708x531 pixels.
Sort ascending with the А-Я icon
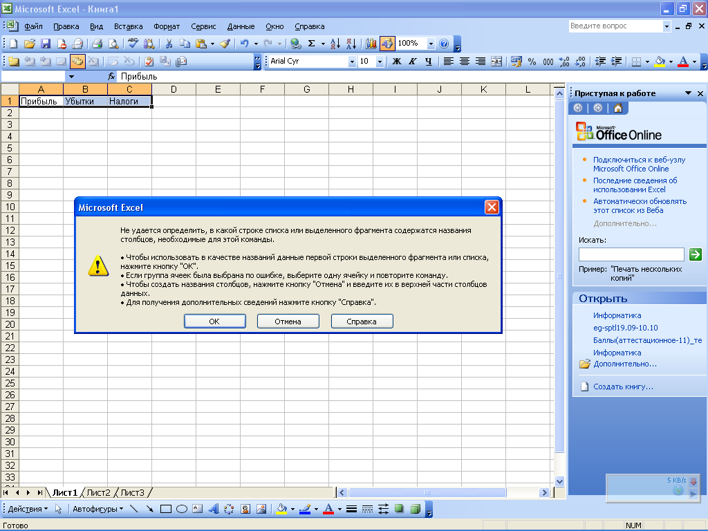335,44
